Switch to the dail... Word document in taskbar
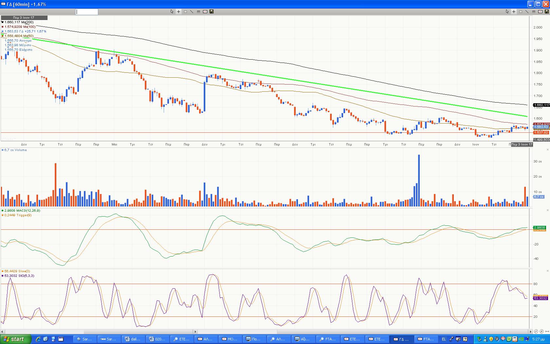 (133, 339)
